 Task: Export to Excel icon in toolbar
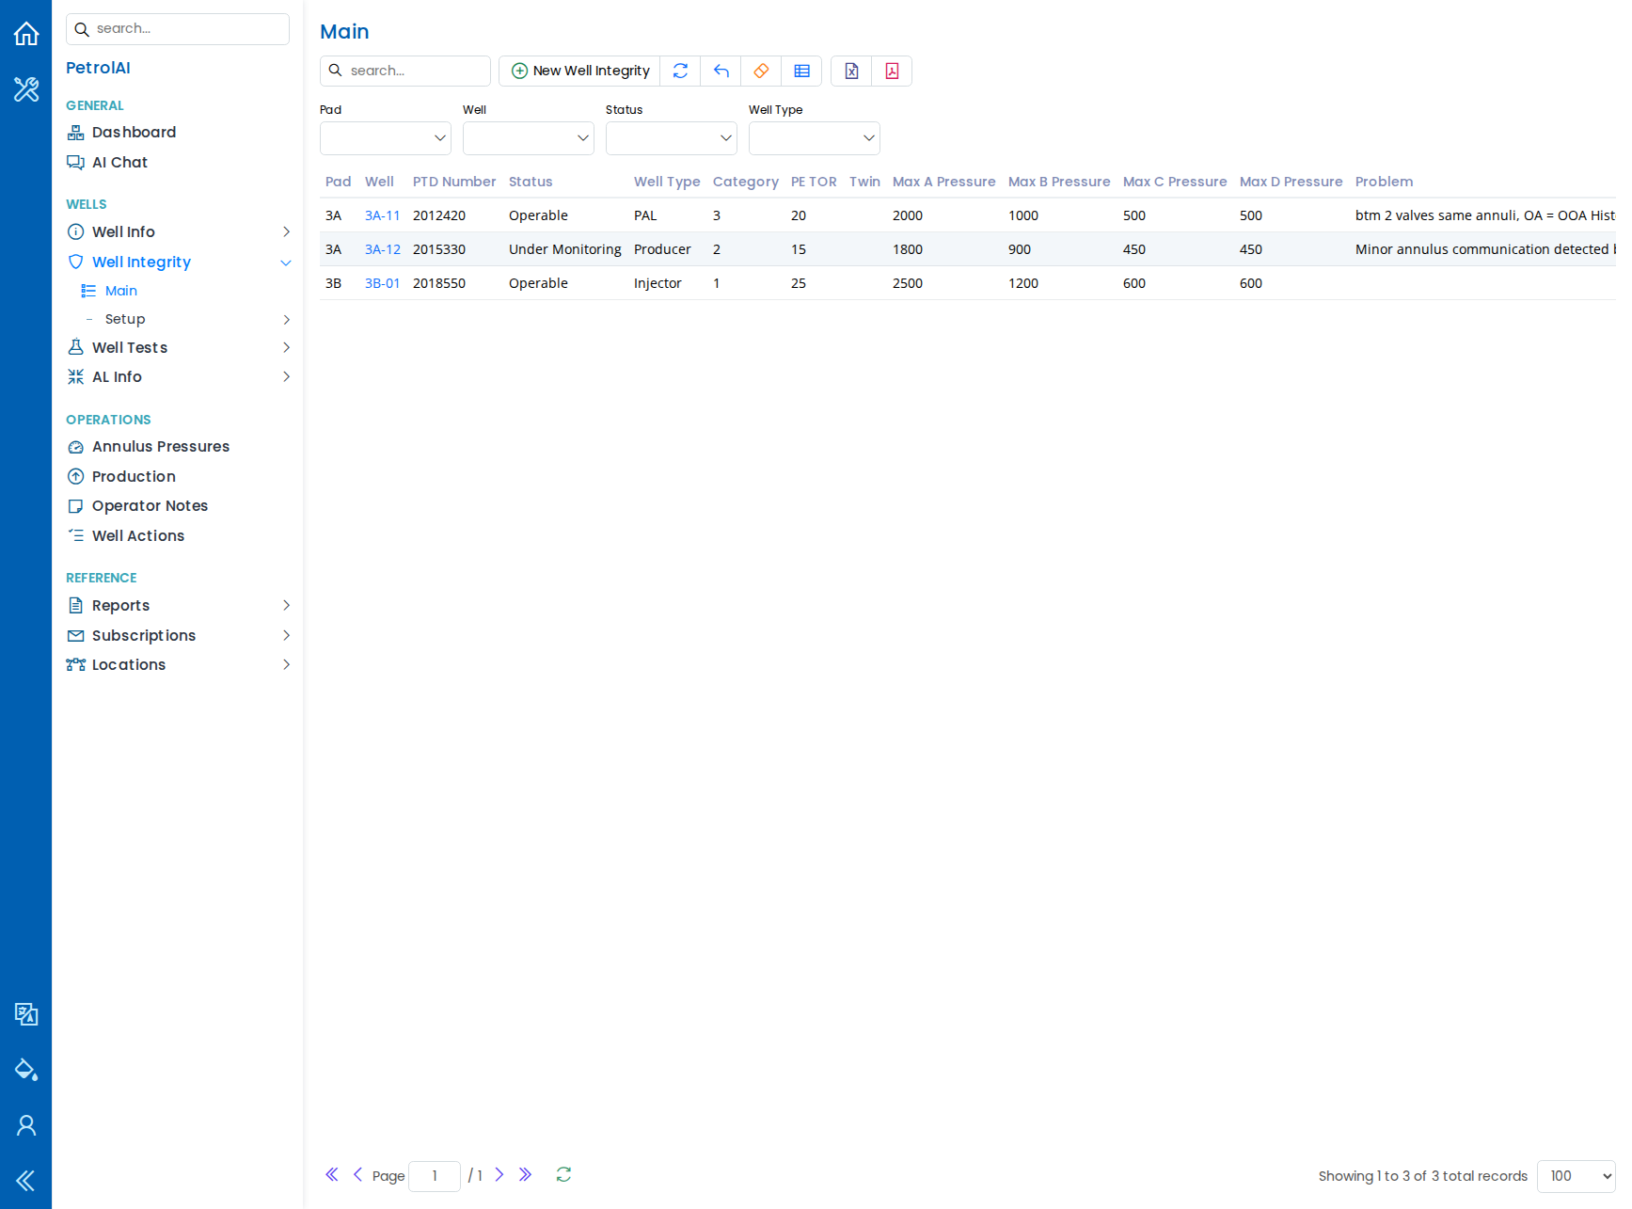[x=851, y=71]
